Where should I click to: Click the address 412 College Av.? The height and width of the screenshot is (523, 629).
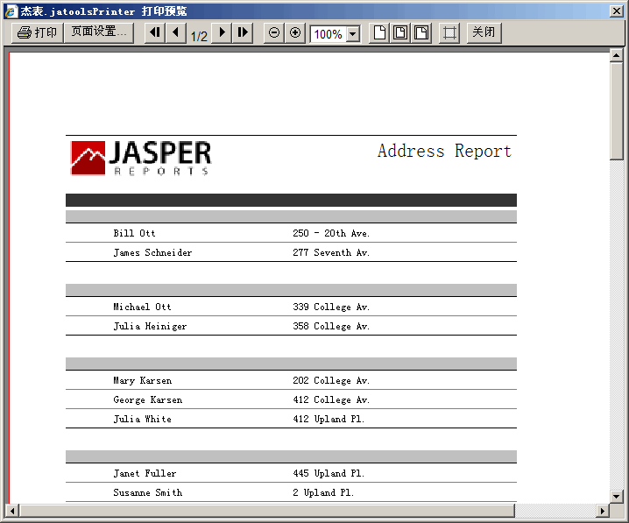pyautogui.click(x=331, y=399)
